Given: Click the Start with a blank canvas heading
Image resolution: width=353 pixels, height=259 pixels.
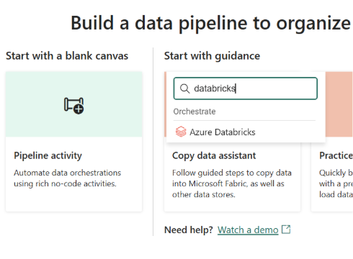Looking at the screenshot, I should point(67,56).
